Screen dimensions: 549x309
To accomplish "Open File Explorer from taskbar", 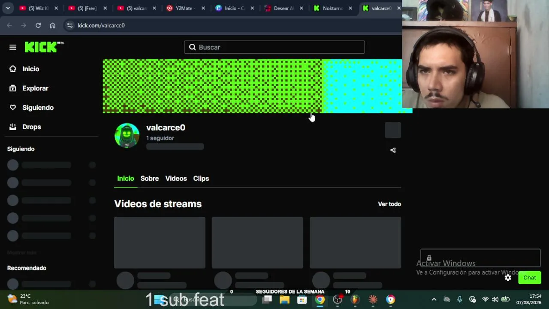I will [284, 300].
